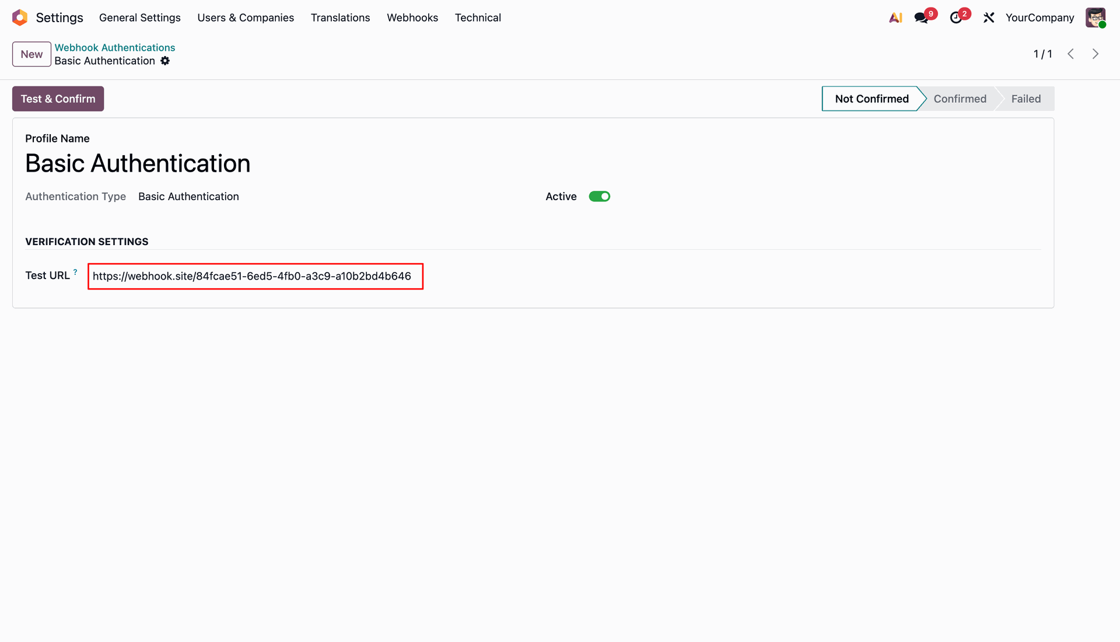Open Webhooks menu
The width and height of the screenshot is (1120, 642).
[x=412, y=18]
